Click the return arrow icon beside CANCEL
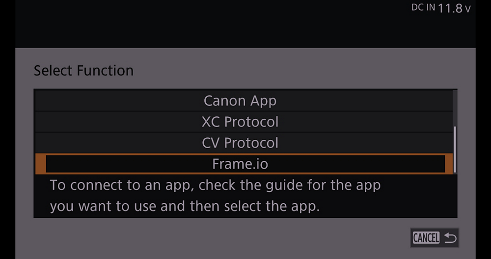 450,238
